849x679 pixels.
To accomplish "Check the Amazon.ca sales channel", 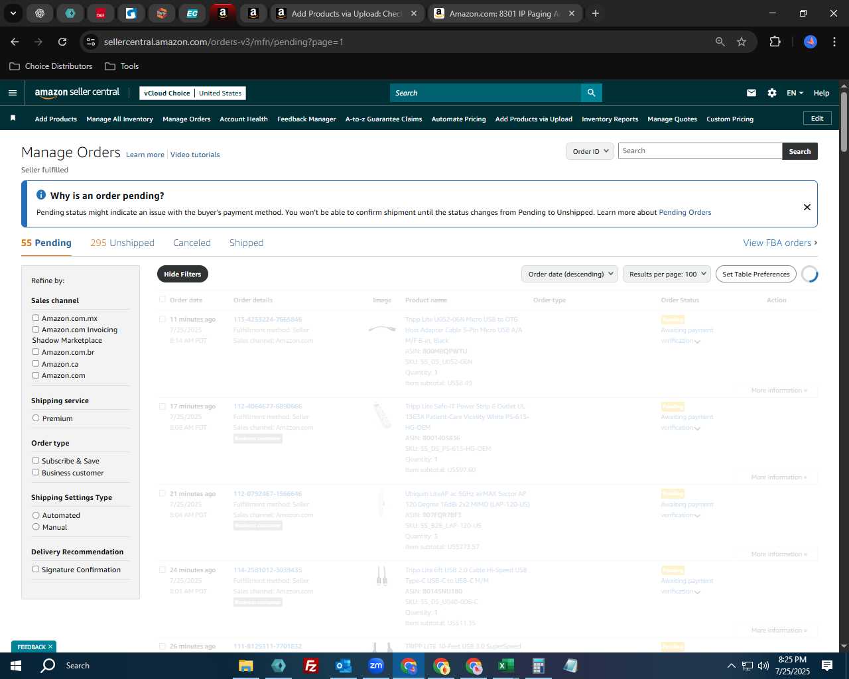I will (x=36, y=364).
